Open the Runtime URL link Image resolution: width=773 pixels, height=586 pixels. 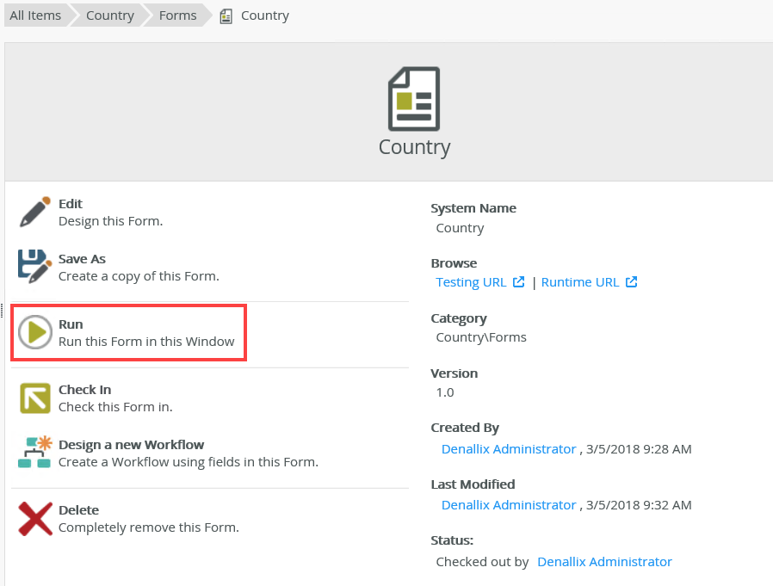coord(580,282)
